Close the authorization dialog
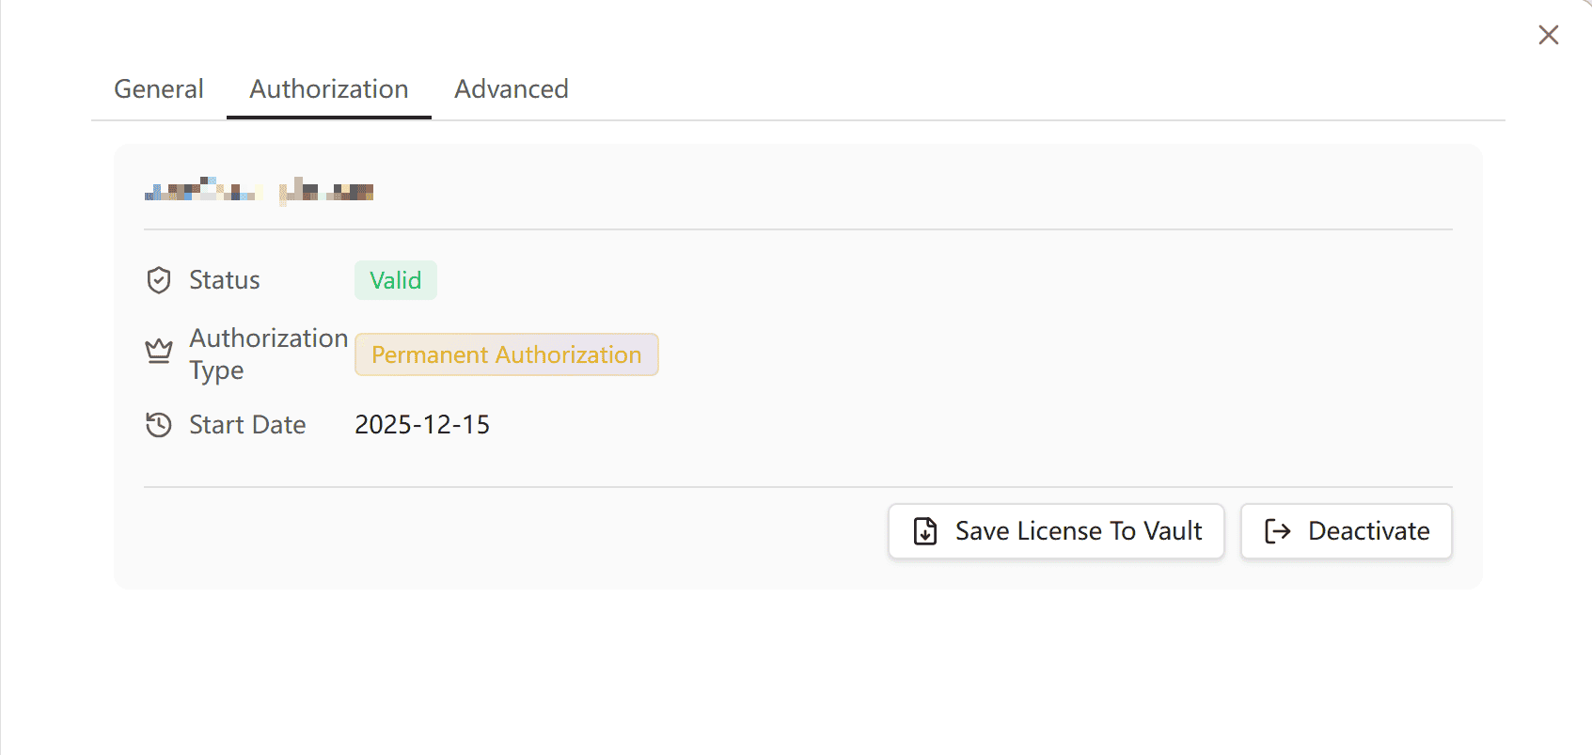Viewport: 1592px width, 755px height. 1548,35
